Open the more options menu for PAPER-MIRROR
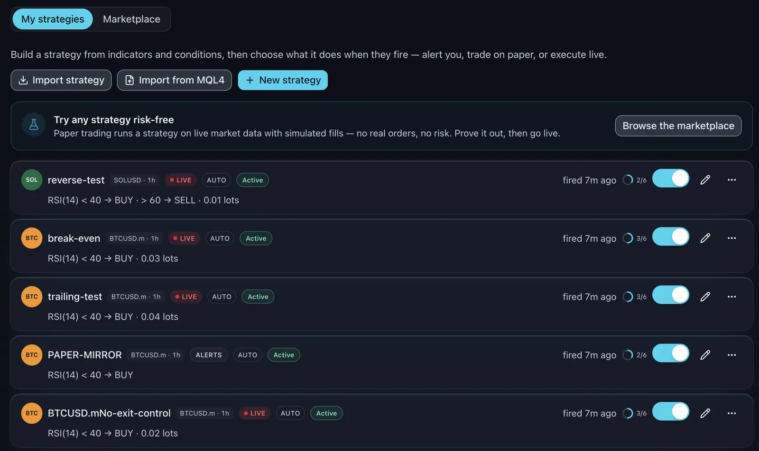Viewport: 759px width, 451px height. click(732, 355)
